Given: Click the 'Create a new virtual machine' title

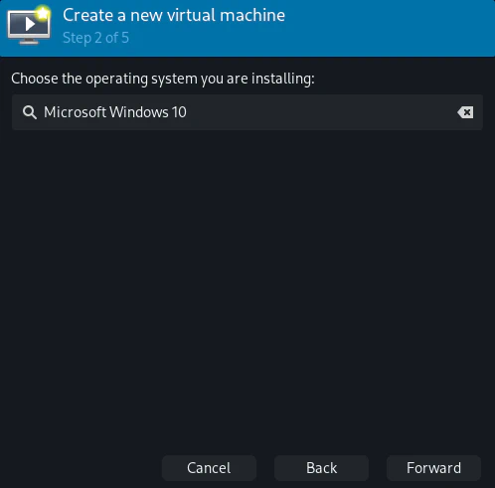Looking at the screenshot, I should click(174, 15).
